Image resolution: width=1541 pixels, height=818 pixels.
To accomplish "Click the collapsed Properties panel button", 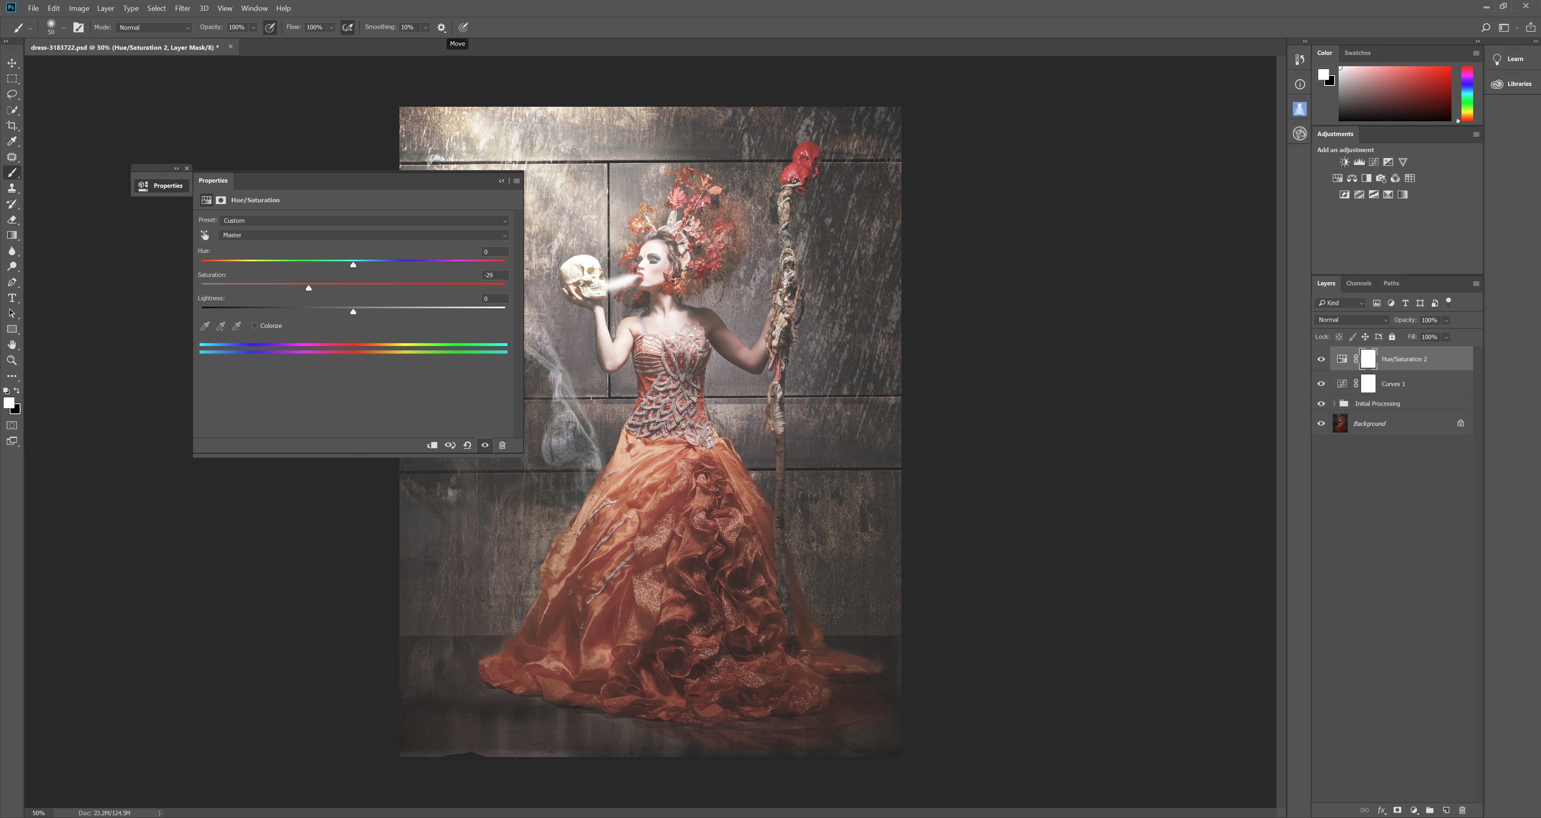I will [x=161, y=185].
